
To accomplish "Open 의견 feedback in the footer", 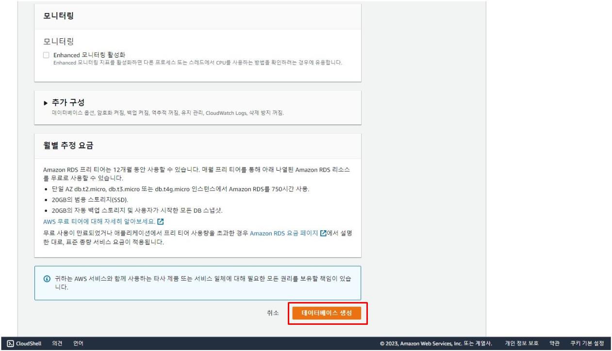I will [57, 344].
